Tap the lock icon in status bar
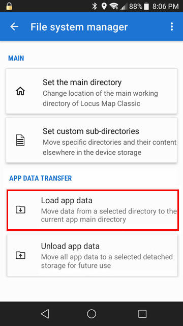 click(9, 6)
